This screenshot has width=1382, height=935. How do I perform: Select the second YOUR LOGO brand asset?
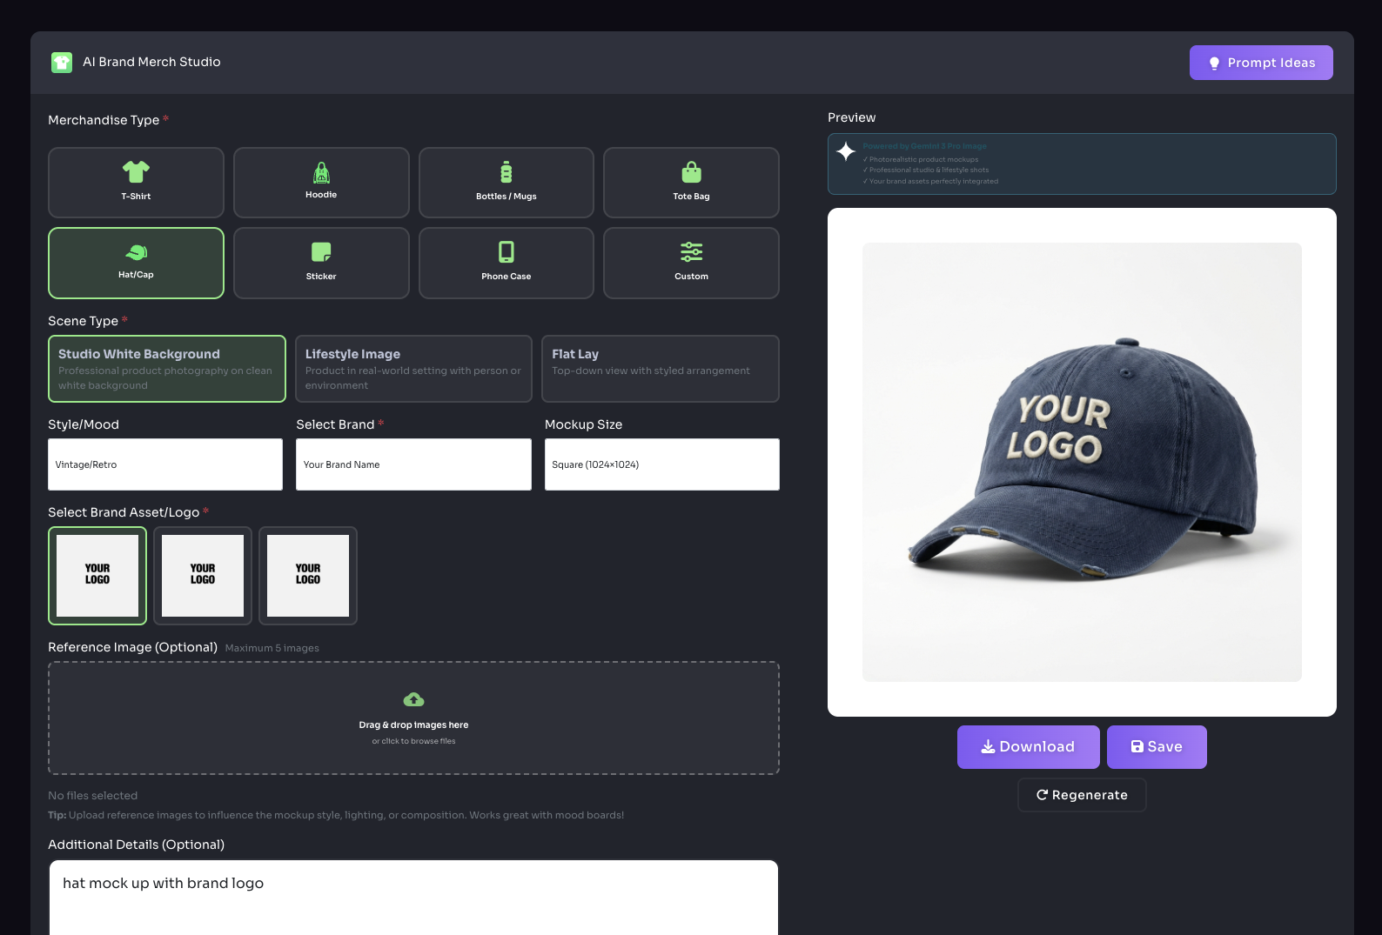[x=203, y=576]
